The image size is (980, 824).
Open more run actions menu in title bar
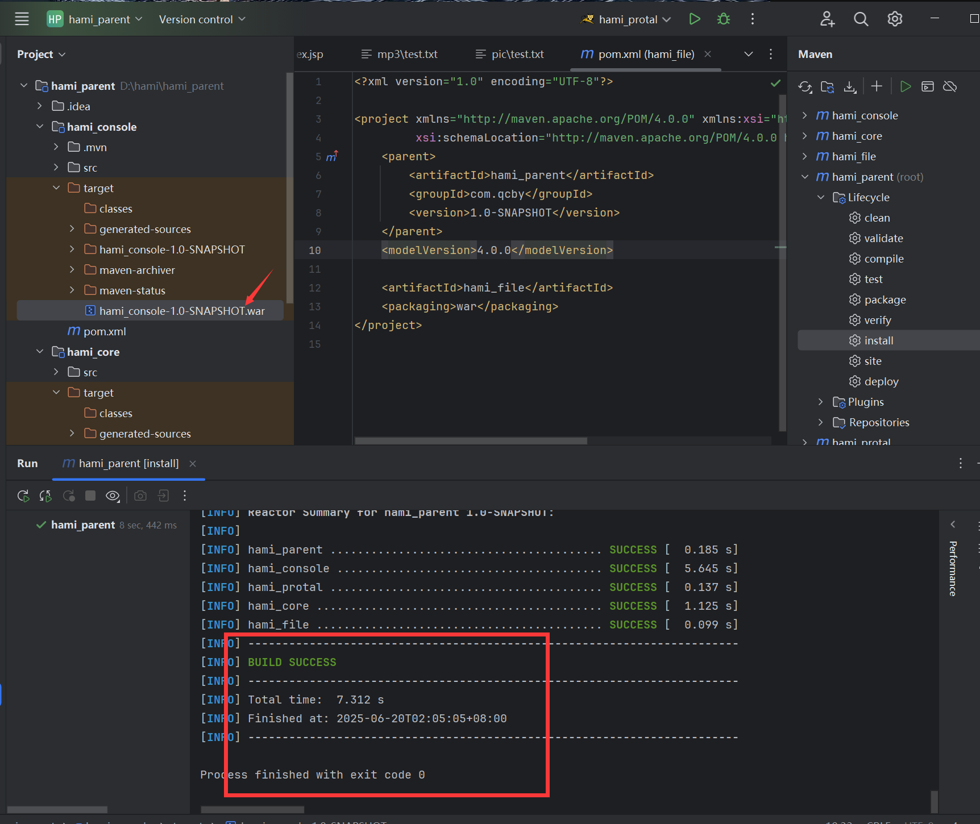click(x=752, y=19)
